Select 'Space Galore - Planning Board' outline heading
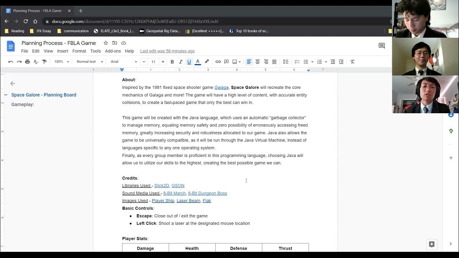The image size is (459, 258). [x=44, y=95]
